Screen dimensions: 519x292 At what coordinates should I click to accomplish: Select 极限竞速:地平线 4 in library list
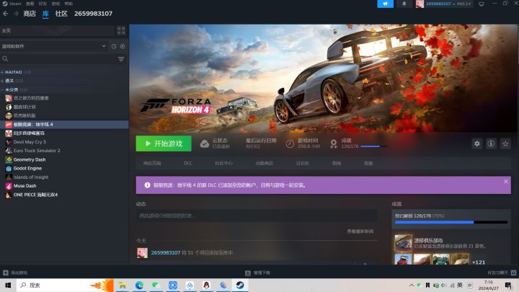(x=64, y=125)
